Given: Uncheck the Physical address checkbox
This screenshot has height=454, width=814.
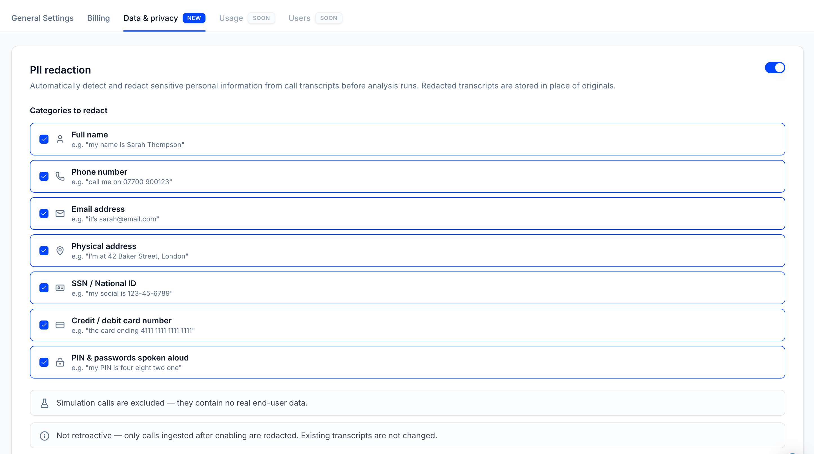Looking at the screenshot, I should [x=44, y=251].
